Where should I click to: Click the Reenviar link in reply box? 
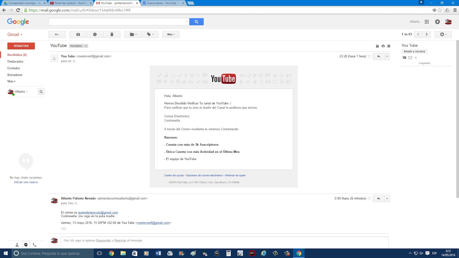[120, 241]
